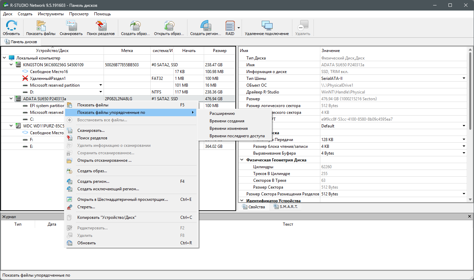Switch to the Свойства tab
Viewport: 474px width, 280px height.
(254, 207)
